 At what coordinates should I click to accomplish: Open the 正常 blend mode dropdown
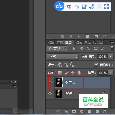point(63,57)
